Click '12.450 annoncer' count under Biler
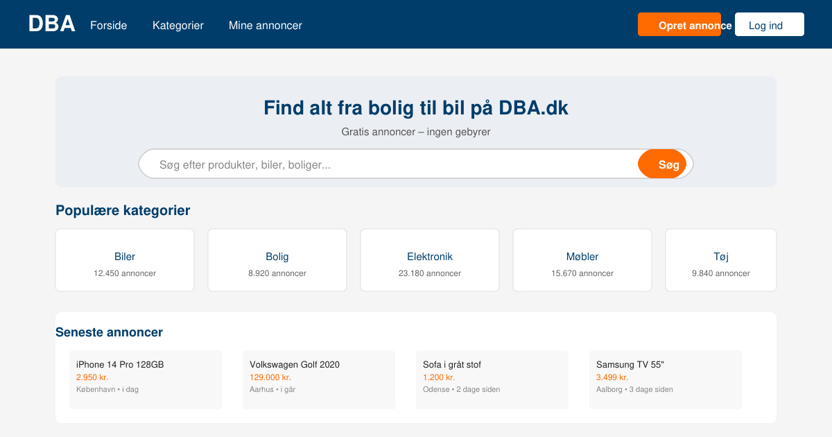Viewport: 832px width, 437px height. click(125, 273)
